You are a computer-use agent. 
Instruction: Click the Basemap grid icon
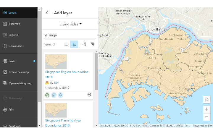click(x=5, y=24)
